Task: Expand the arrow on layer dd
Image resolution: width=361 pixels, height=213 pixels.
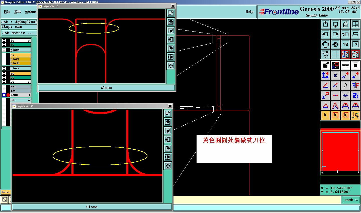Action: [29, 100]
